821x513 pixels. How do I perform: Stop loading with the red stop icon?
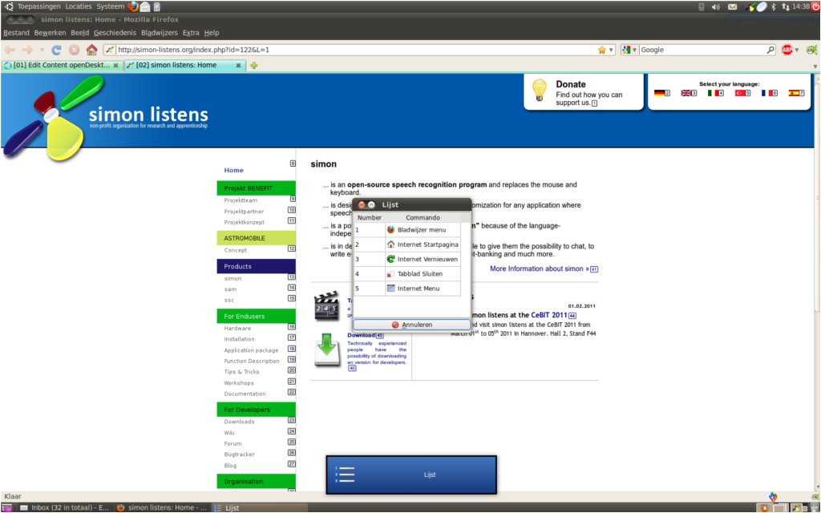click(75, 50)
